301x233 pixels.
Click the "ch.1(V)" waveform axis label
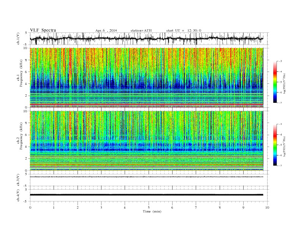[18, 38]
